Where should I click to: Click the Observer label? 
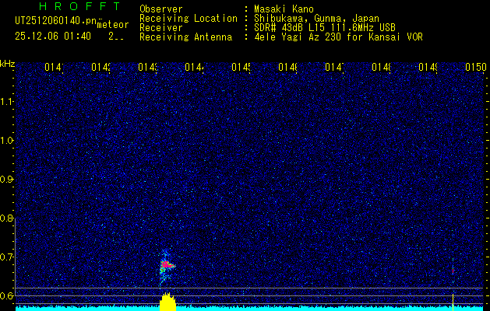click(161, 9)
